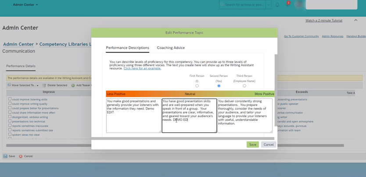Open the 'Click here for an example' link
Screen dimensions: 366x177
pyautogui.click(x=142, y=69)
